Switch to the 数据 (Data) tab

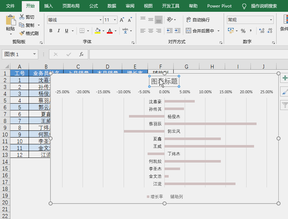point(112,6)
